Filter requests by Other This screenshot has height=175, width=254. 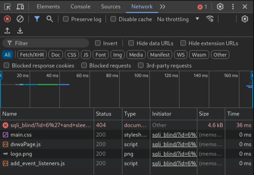(220, 55)
